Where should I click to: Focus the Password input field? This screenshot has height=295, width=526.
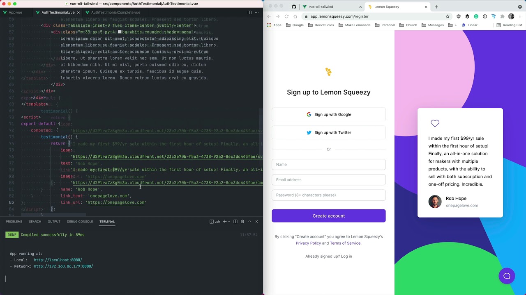[329, 195]
